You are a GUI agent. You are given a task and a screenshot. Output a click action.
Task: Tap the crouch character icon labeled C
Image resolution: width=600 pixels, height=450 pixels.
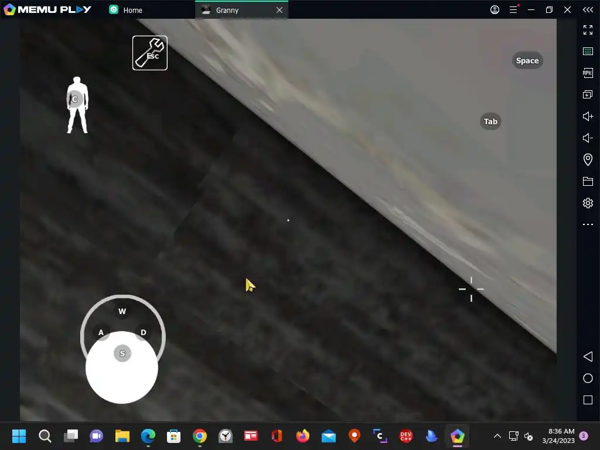[x=77, y=105]
